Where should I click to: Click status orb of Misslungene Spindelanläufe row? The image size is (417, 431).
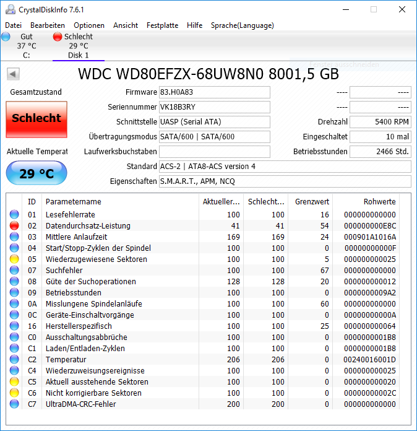point(14,303)
